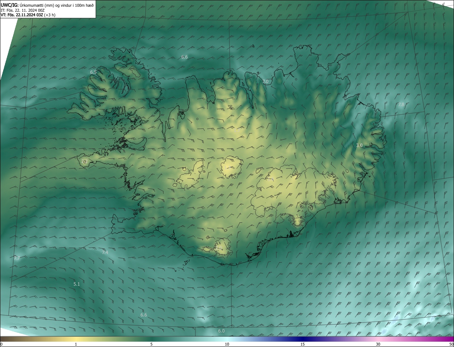Select the 30 mark on the colour scale

point(378,344)
